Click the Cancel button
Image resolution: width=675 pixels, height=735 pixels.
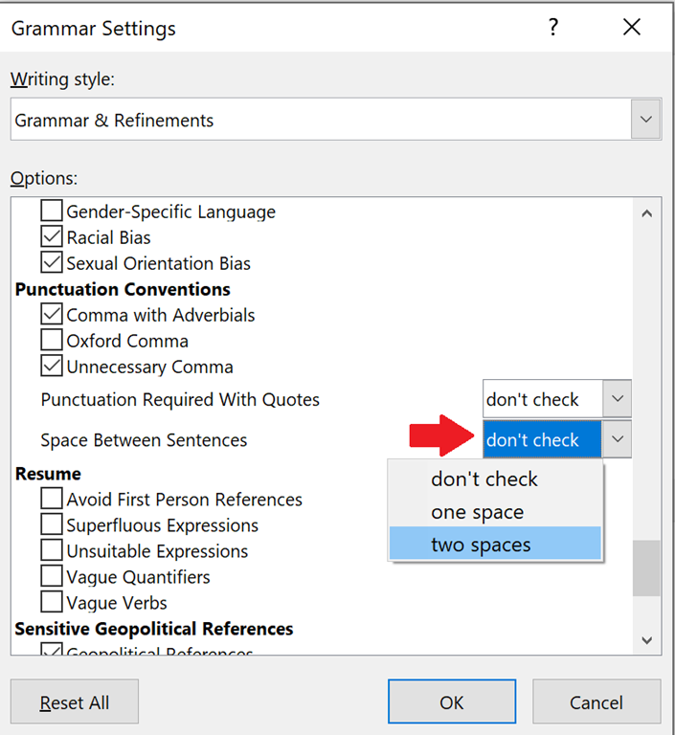[596, 702]
